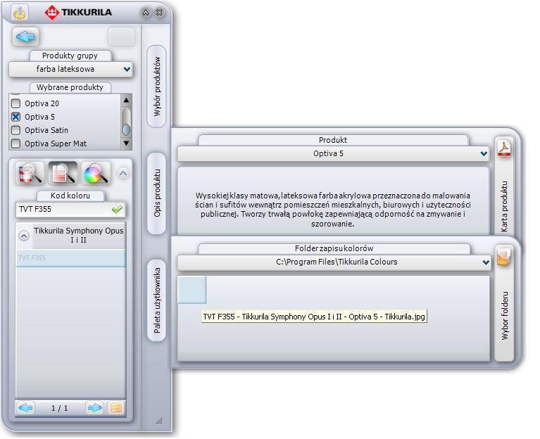Screen dimensions: 540x439
Task: Open the Optiva 5 Produkt dropdown
Action: coord(334,154)
